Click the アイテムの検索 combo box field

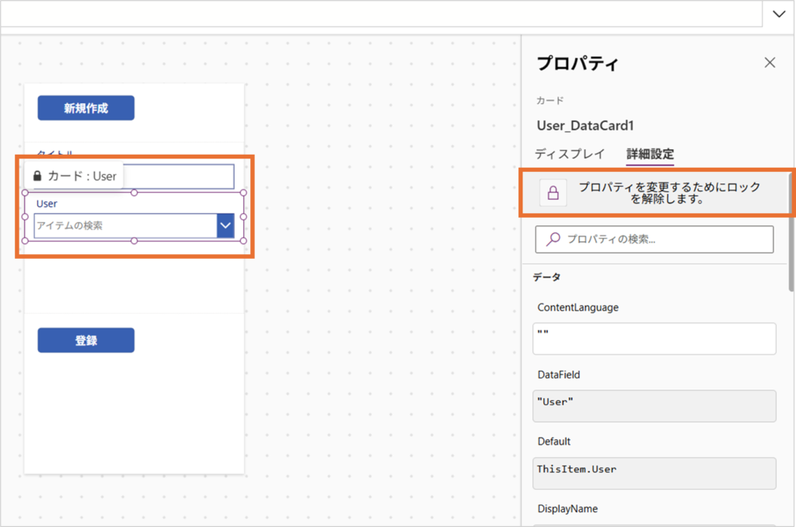[x=124, y=225]
